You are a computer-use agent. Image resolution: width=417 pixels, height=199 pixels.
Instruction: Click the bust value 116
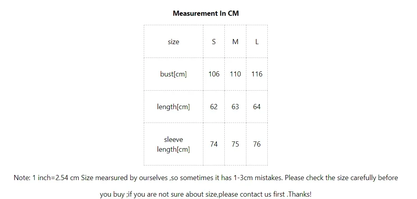coord(257,74)
